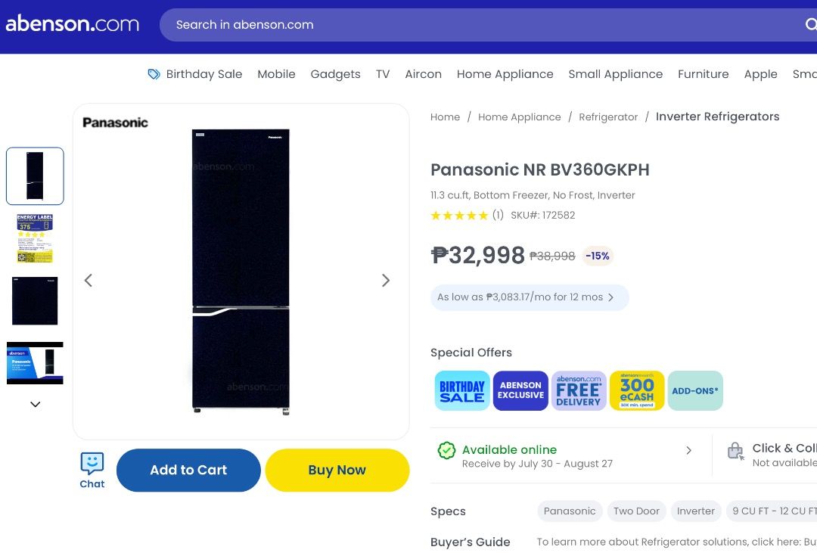817x553 pixels.
Task: Open the Home Appliance menu
Action: [505, 74]
